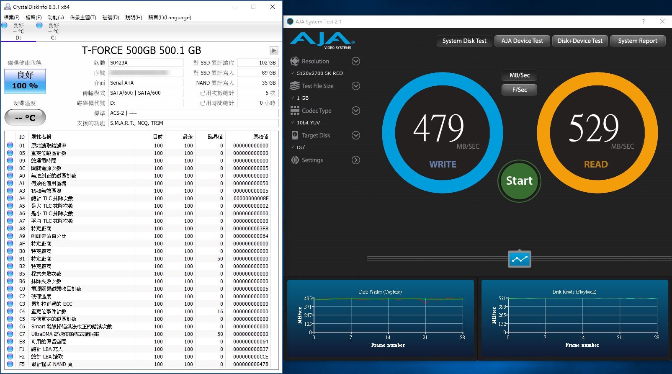
Task: Click the Target Disk drive icon
Action: (294, 135)
